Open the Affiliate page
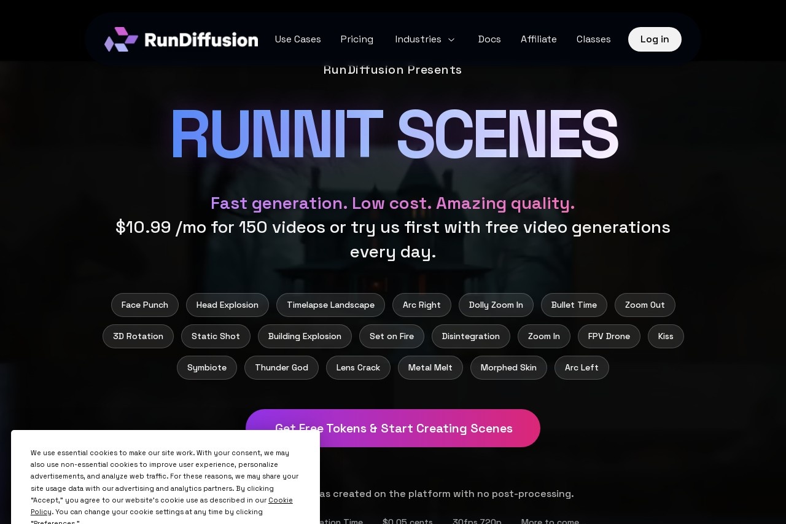Viewport: 786px width, 524px height. pos(539,39)
